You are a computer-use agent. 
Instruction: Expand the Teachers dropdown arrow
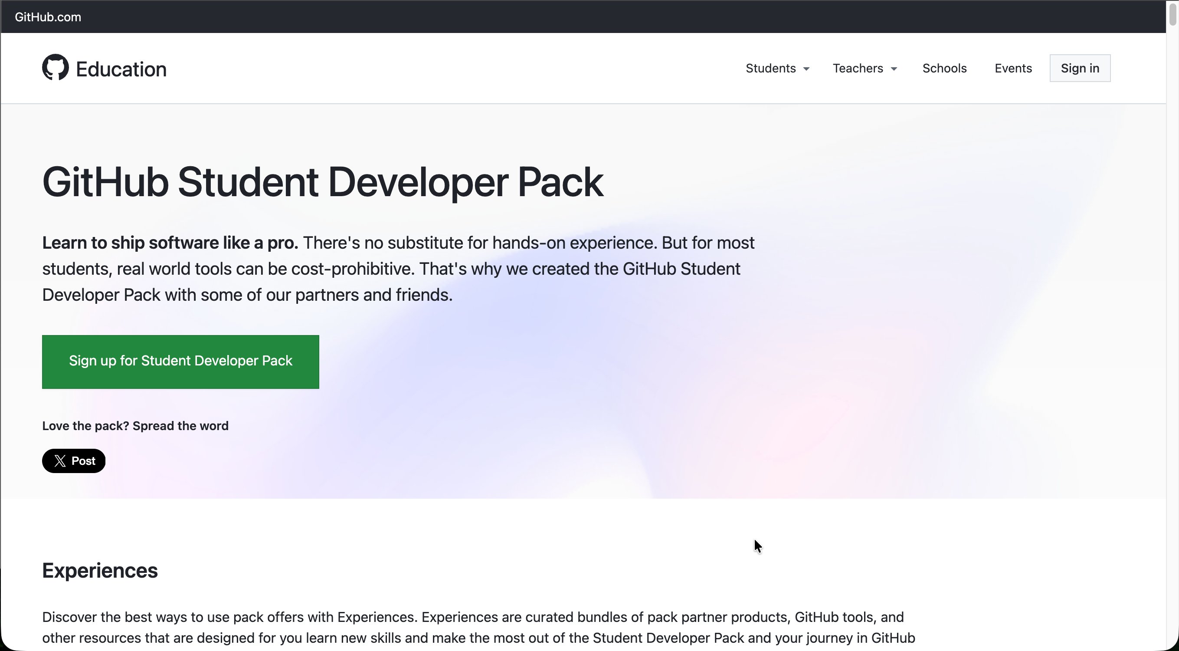[894, 69]
